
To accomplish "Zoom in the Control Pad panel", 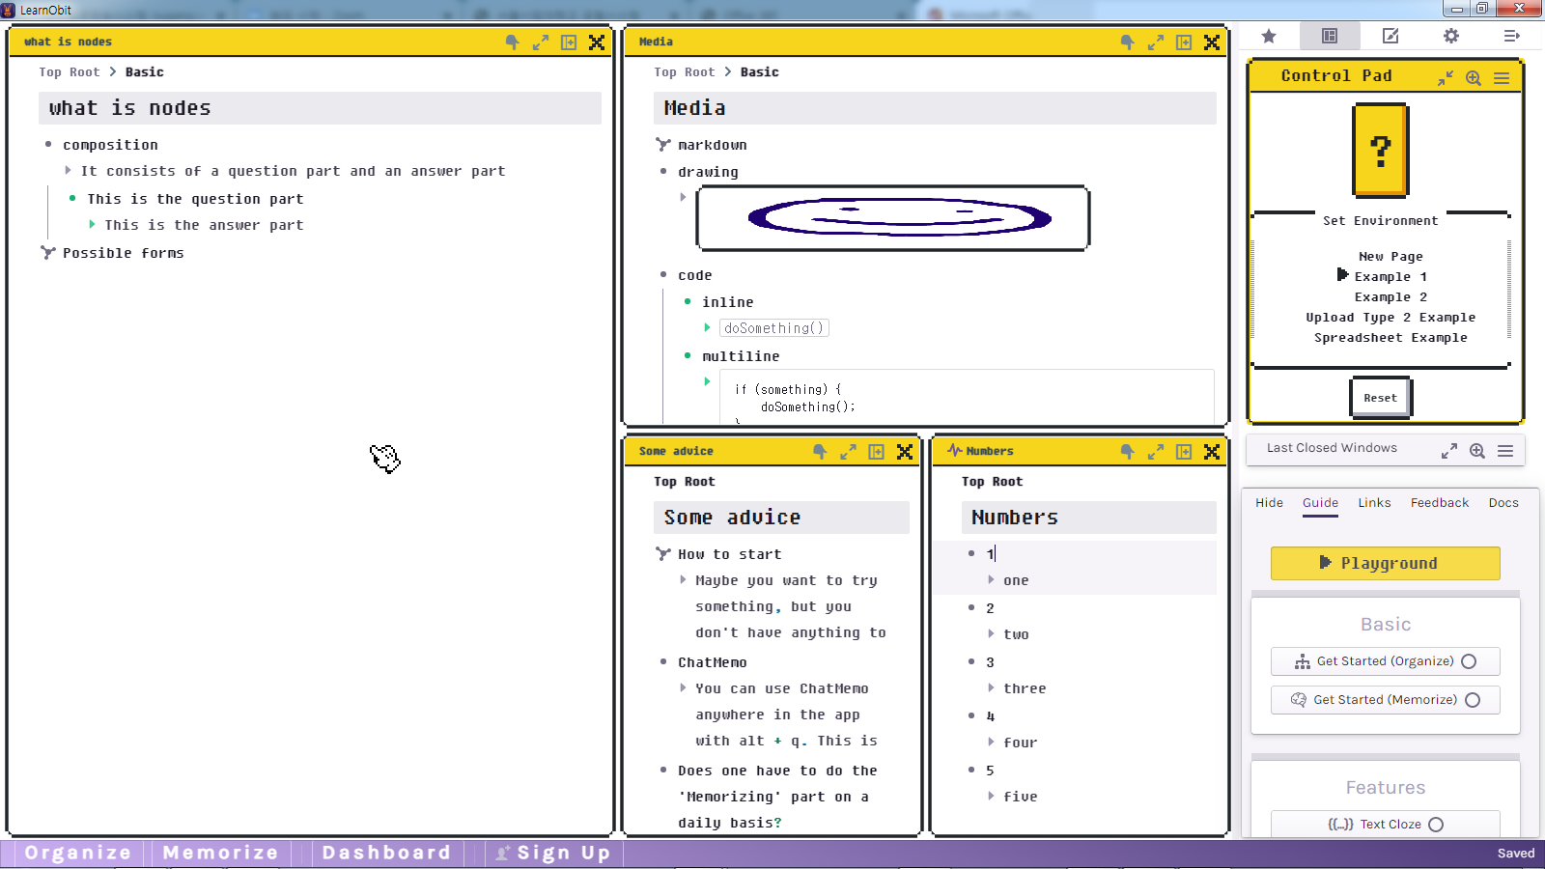I will point(1474,78).
